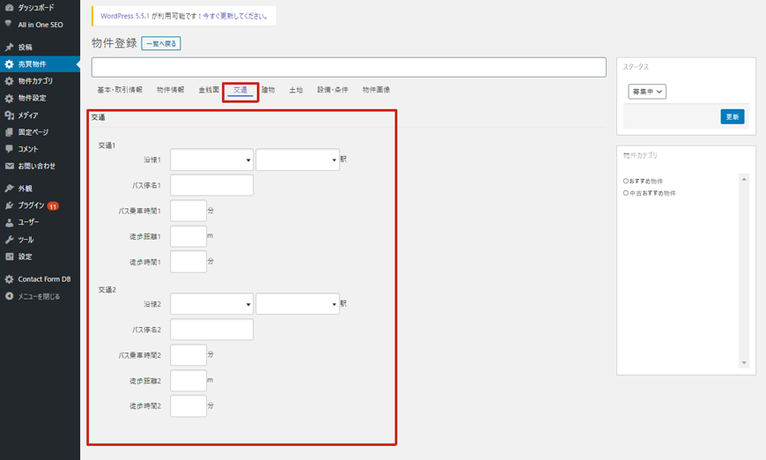The width and height of the screenshot is (766, 460).
Task: Open the 募集中 status dropdown
Action: point(647,92)
